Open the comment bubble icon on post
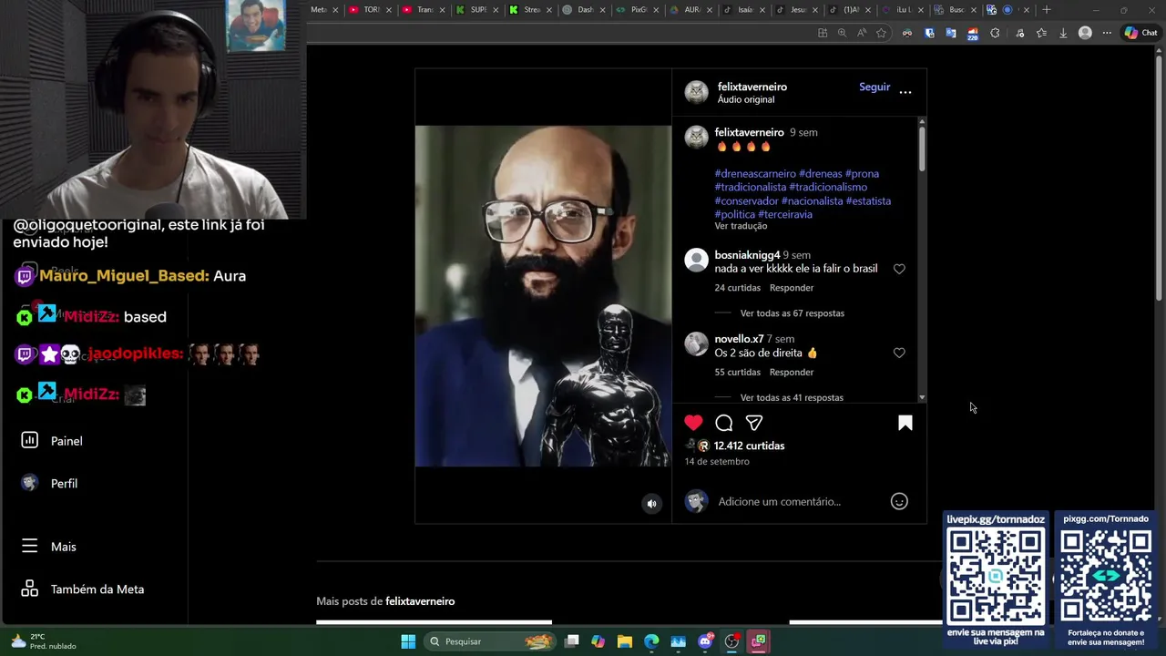Image resolution: width=1166 pixels, height=656 pixels. pos(724,423)
